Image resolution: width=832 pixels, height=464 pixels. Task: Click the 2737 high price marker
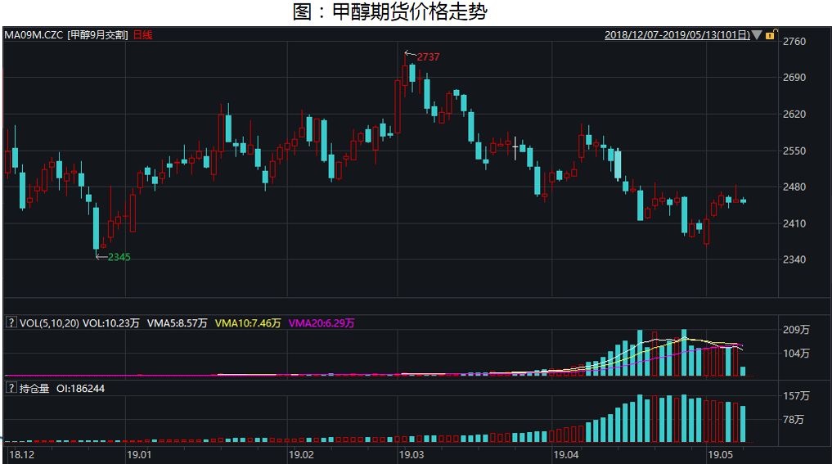[428, 56]
